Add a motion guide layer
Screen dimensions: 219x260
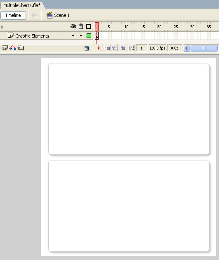[x=13, y=48]
